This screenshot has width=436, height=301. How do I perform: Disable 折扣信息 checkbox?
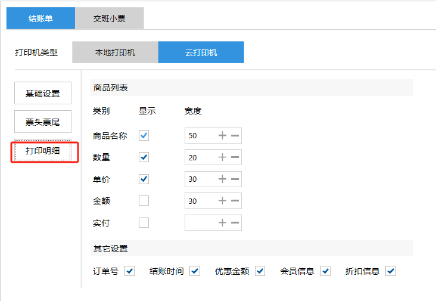[x=391, y=271]
